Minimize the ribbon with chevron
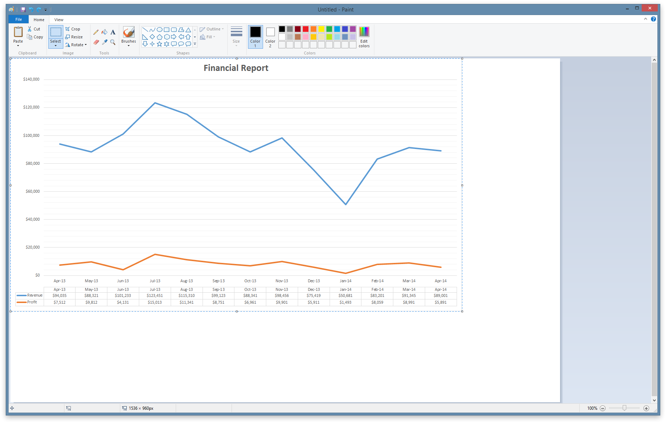666x423 pixels. (x=646, y=19)
